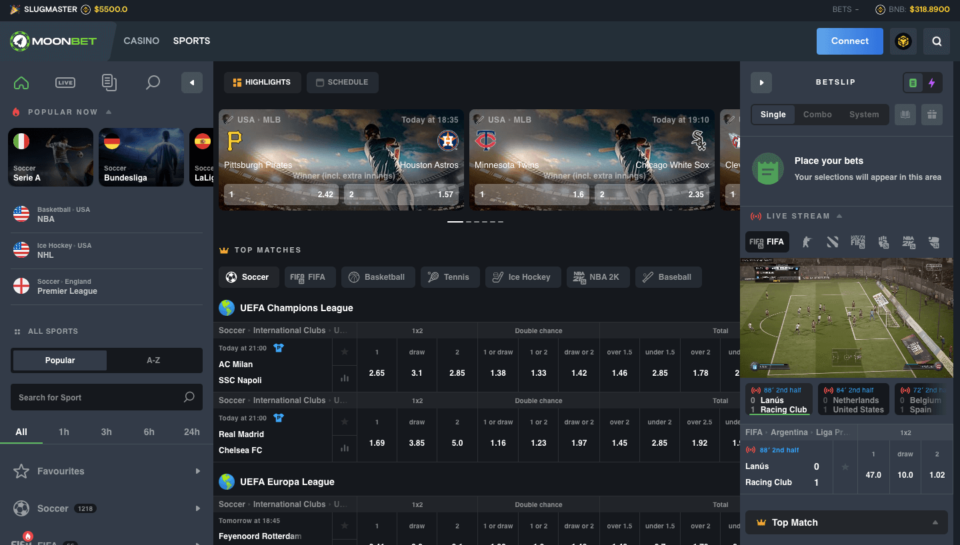
Task: Filter top matches by Tennis
Action: 450,277
